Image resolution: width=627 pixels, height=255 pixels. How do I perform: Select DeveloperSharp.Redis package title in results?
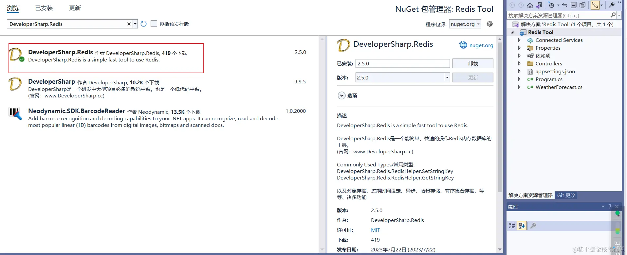tap(61, 52)
